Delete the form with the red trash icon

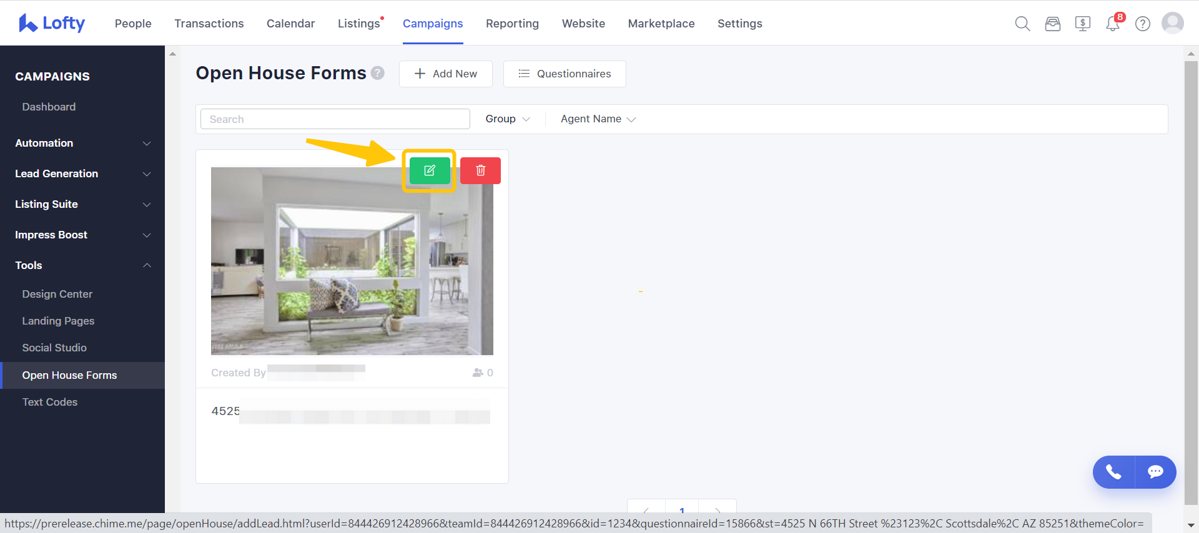tap(480, 170)
